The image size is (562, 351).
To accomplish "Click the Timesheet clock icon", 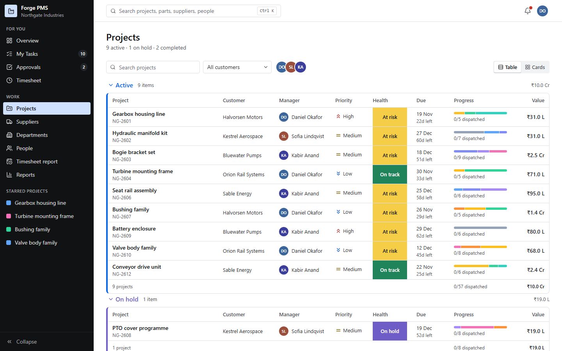I will (9, 80).
